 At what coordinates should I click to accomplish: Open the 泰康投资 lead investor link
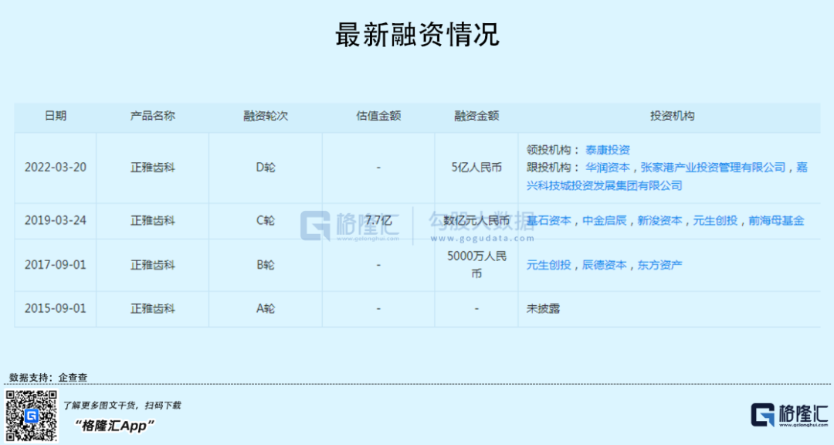607,150
